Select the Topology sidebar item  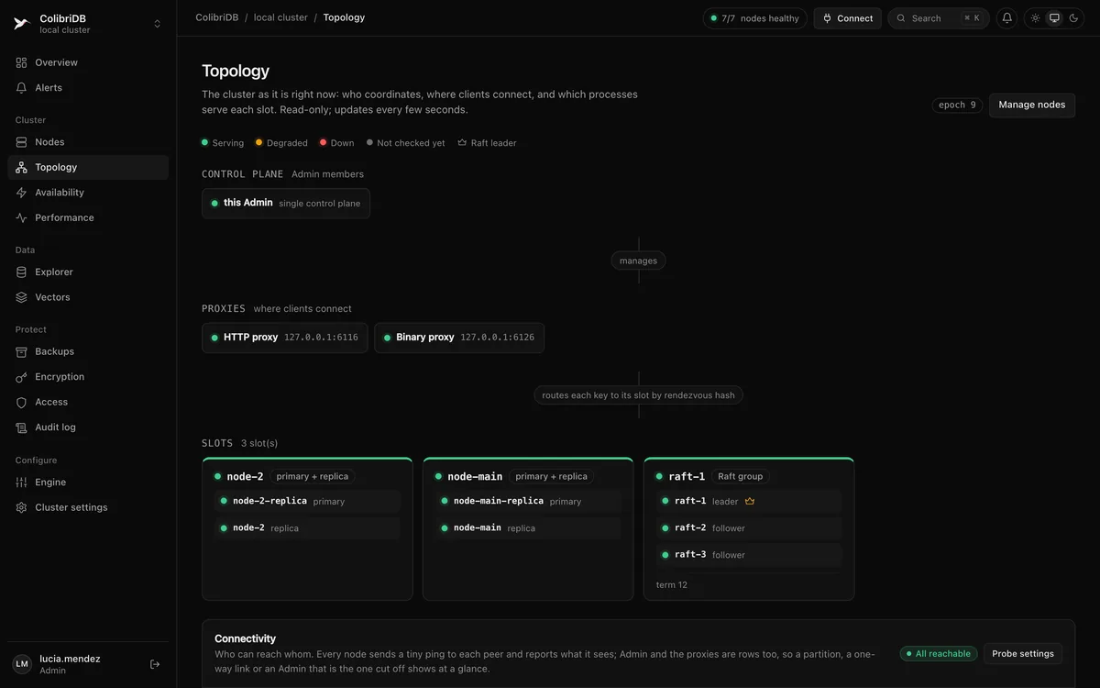pos(88,167)
